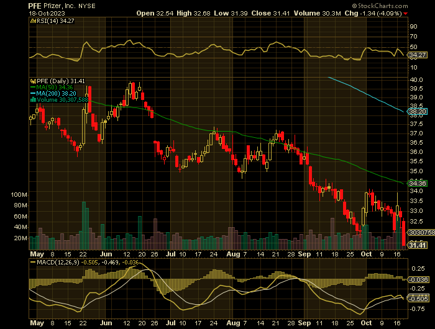Click the volume bars icon in legend
Image resolution: width=435 pixels, height=329 pixels.
click(x=33, y=100)
